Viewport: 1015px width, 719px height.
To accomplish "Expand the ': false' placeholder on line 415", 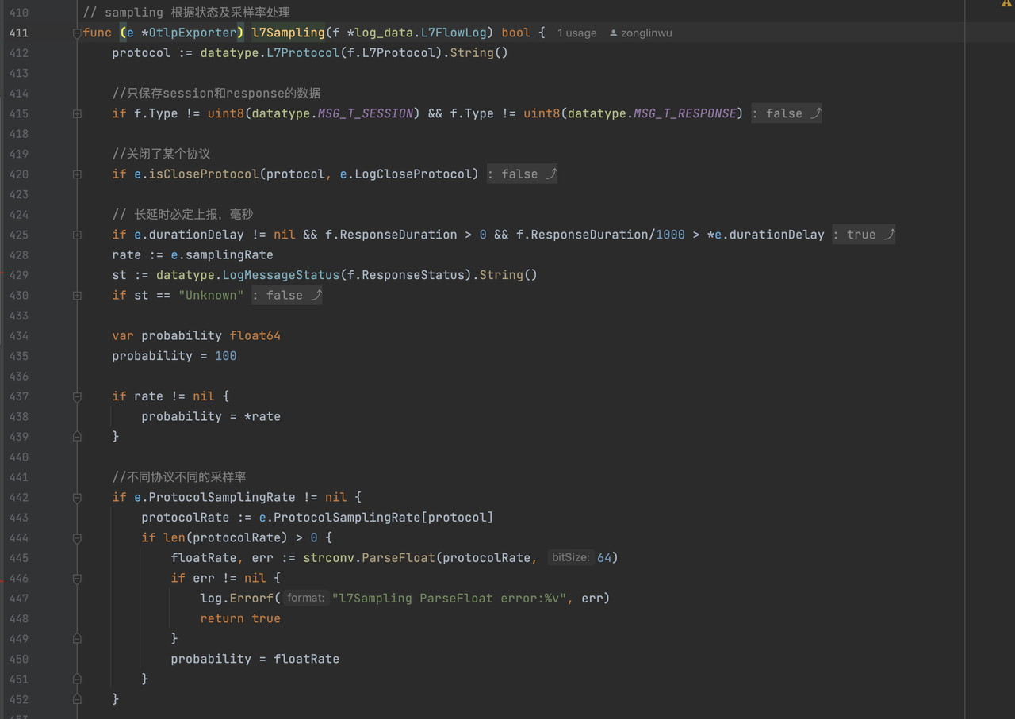I will click(x=787, y=113).
